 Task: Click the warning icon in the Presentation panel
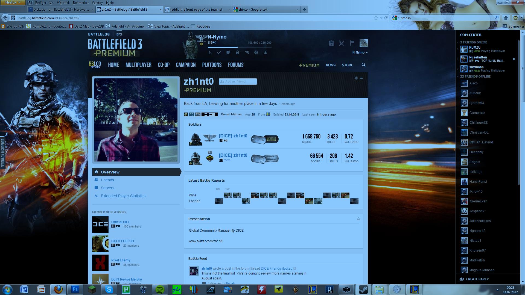click(x=358, y=219)
